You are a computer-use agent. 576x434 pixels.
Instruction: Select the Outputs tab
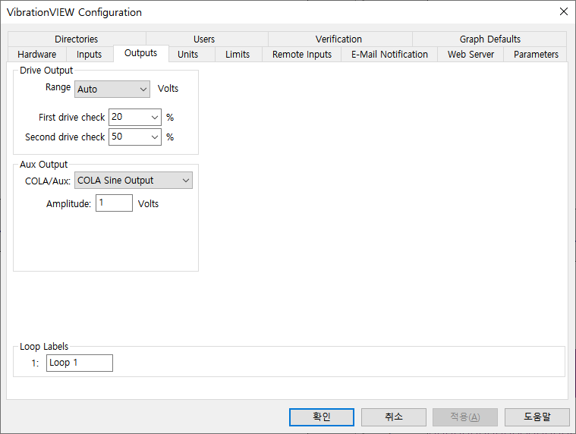coord(140,53)
